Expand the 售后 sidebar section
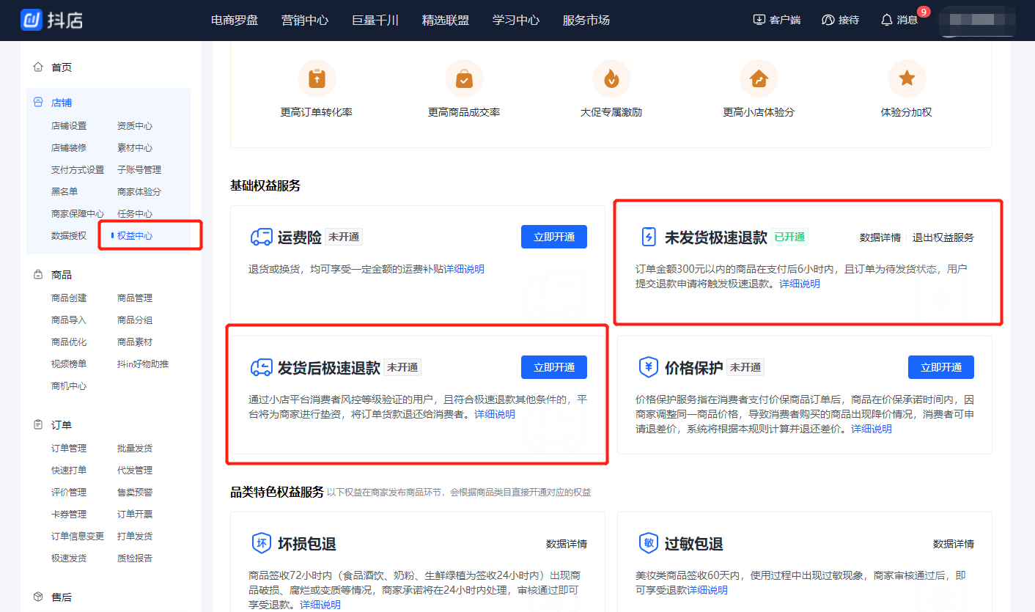The width and height of the screenshot is (1035, 612). click(x=62, y=597)
